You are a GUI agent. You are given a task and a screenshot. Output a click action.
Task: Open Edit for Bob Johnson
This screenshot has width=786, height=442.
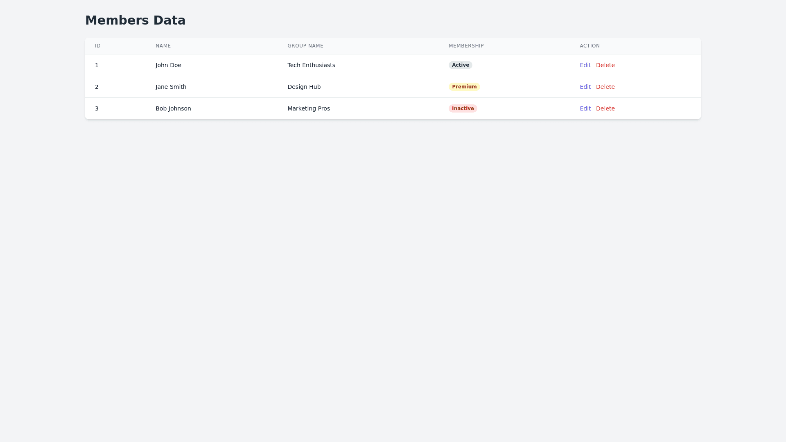585,108
